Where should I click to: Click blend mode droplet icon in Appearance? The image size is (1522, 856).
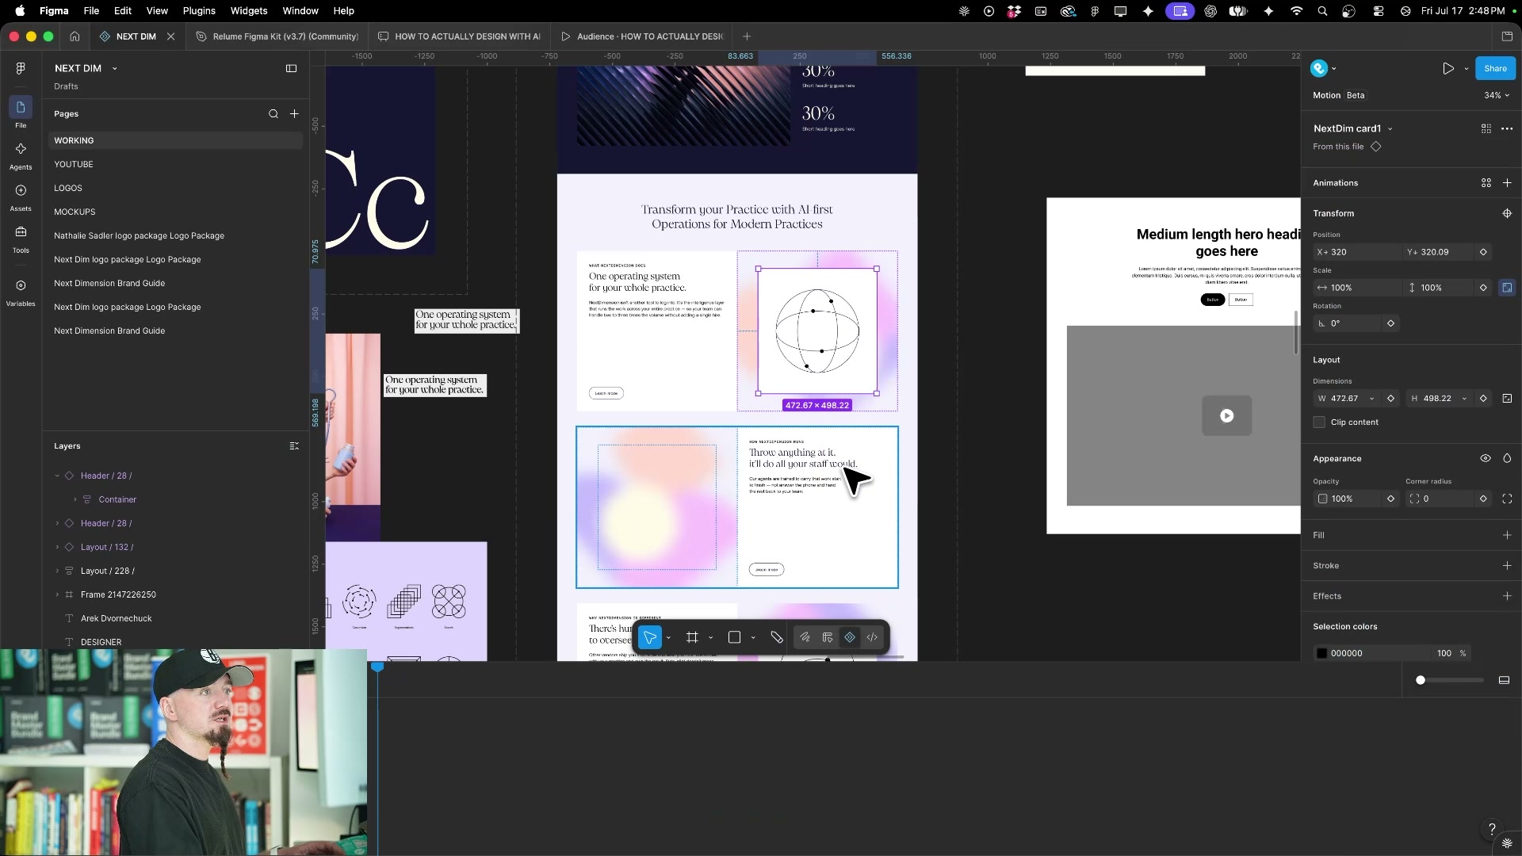[1507, 458]
